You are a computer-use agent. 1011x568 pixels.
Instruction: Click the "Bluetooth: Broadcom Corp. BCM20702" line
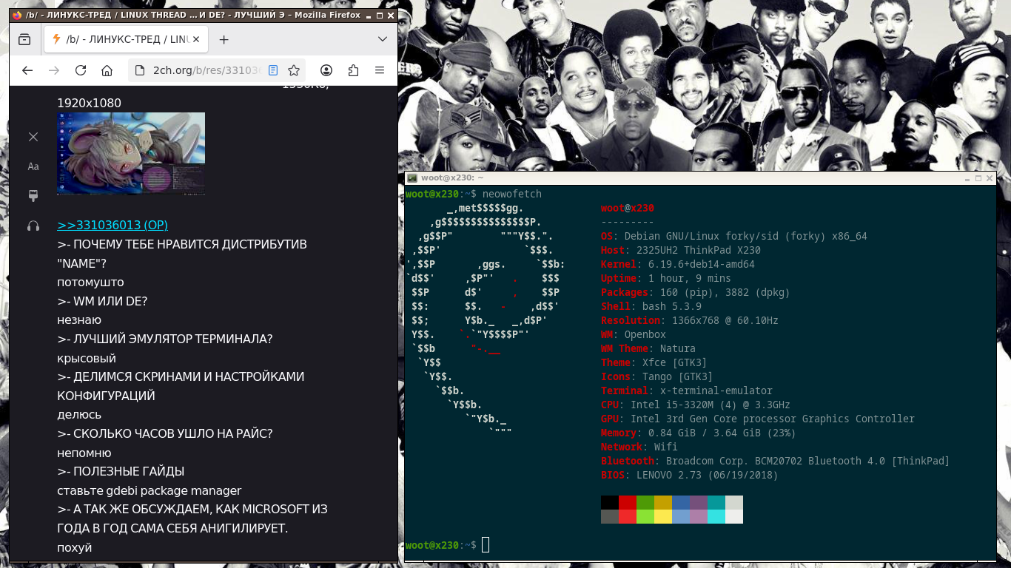click(x=776, y=461)
